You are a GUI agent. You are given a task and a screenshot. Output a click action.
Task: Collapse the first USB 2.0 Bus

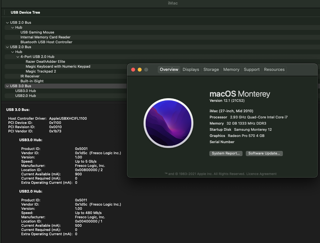(7, 22)
